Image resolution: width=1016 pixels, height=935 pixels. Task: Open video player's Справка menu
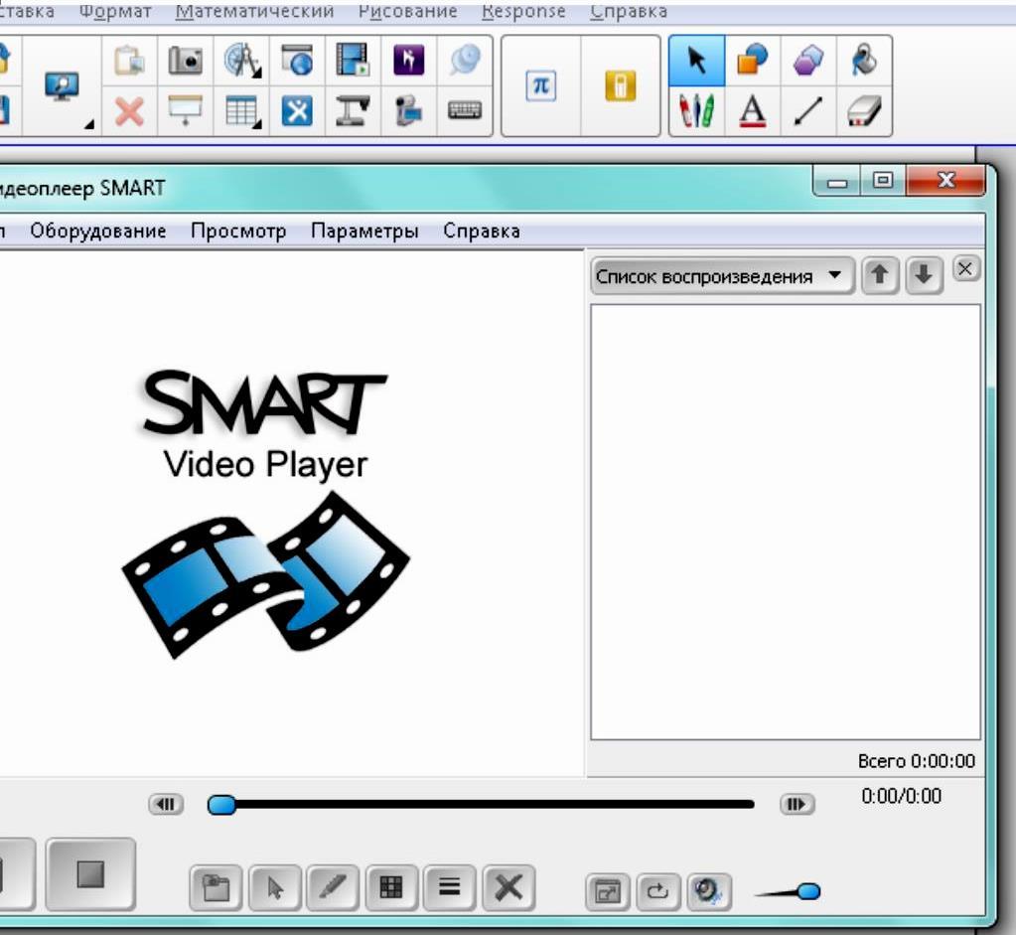pyautogui.click(x=482, y=231)
